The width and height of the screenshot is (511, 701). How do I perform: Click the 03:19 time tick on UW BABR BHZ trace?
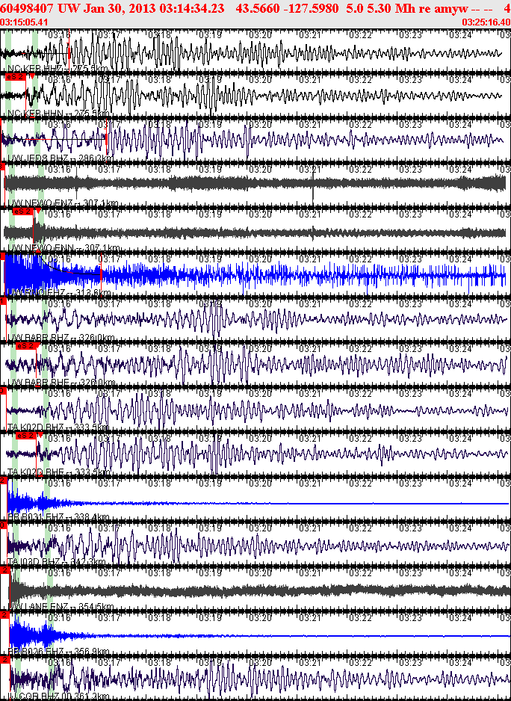211,304
